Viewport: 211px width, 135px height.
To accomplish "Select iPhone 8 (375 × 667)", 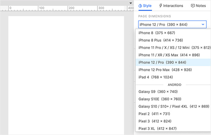I will pyautogui.click(x=173, y=33).
